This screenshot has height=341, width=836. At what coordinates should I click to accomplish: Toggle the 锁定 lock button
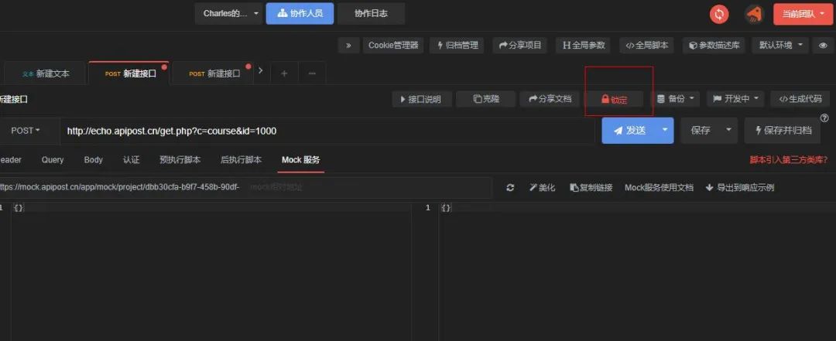click(614, 100)
